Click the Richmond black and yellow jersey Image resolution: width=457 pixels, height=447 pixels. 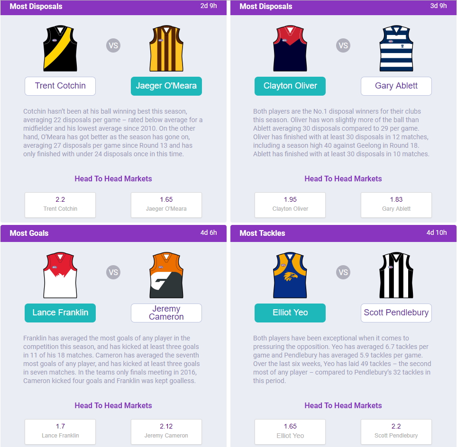pos(60,48)
